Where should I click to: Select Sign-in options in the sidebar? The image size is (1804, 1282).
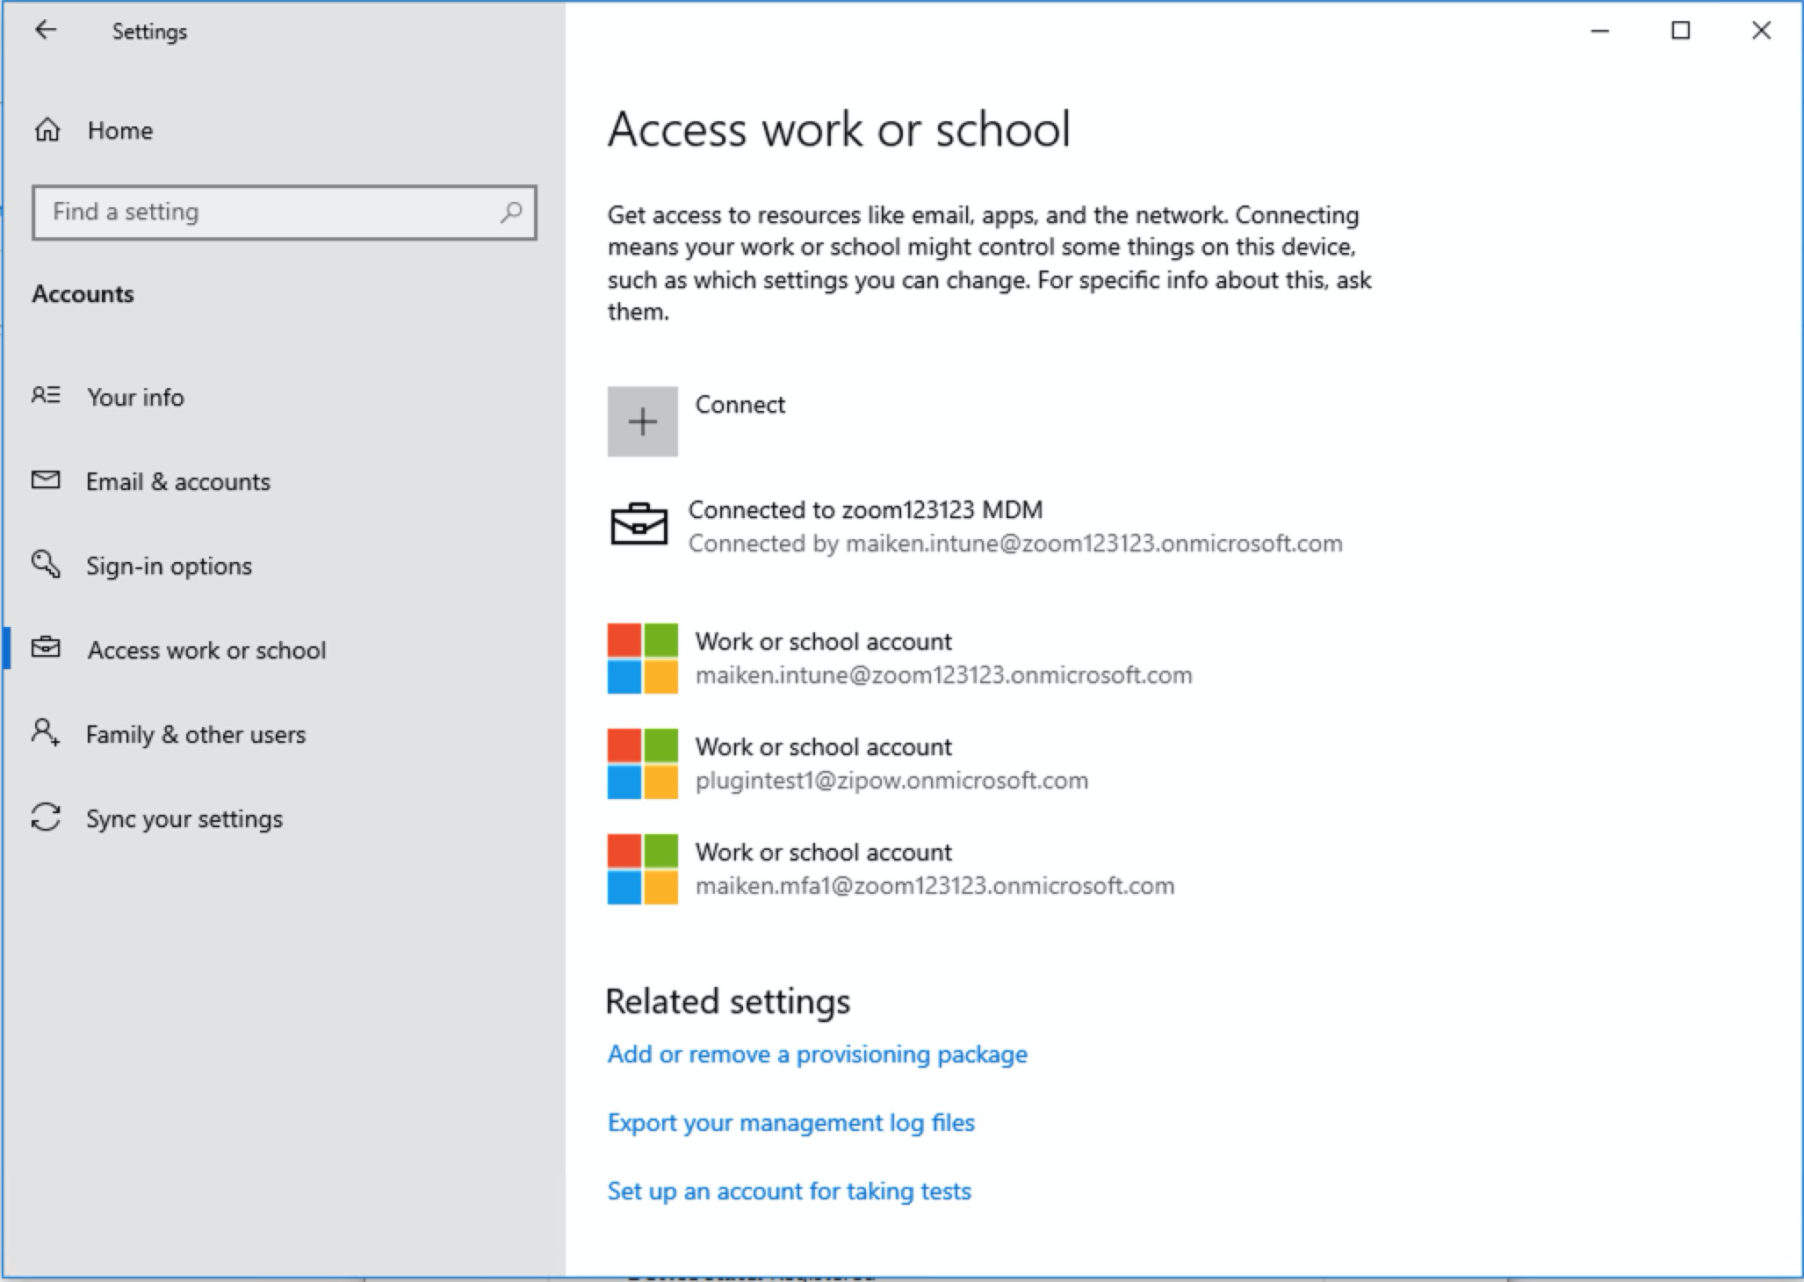tap(169, 566)
